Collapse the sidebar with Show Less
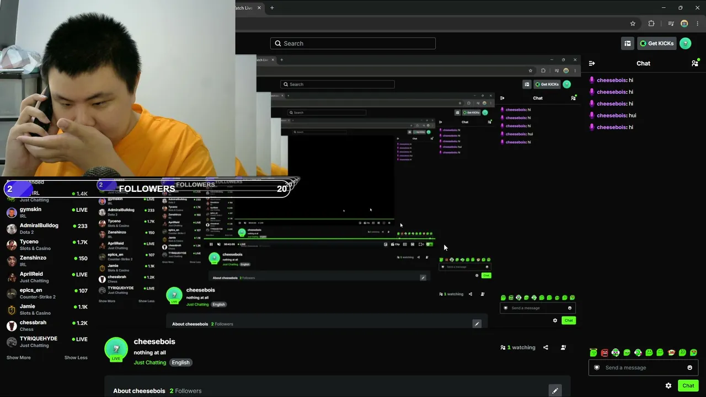This screenshot has height=397, width=706. [76, 357]
